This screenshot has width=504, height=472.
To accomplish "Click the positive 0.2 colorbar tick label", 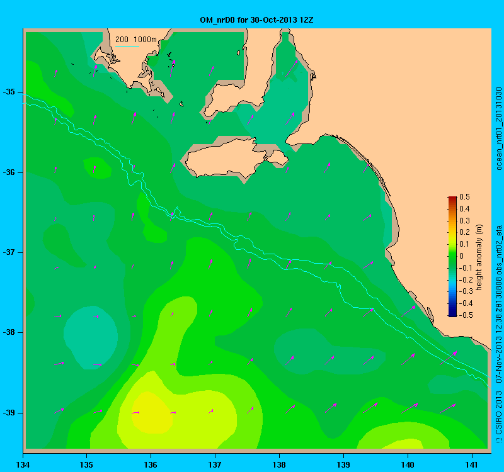I will [464, 232].
